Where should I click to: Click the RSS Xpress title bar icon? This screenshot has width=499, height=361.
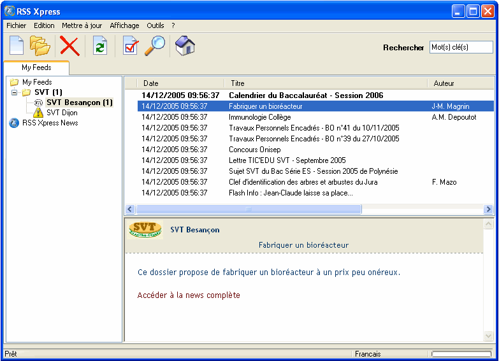click(10, 11)
